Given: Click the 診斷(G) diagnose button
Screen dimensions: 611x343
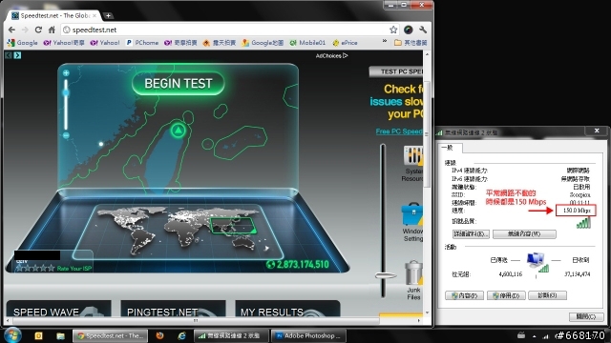Looking at the screenshot, I should coord(547,295).
